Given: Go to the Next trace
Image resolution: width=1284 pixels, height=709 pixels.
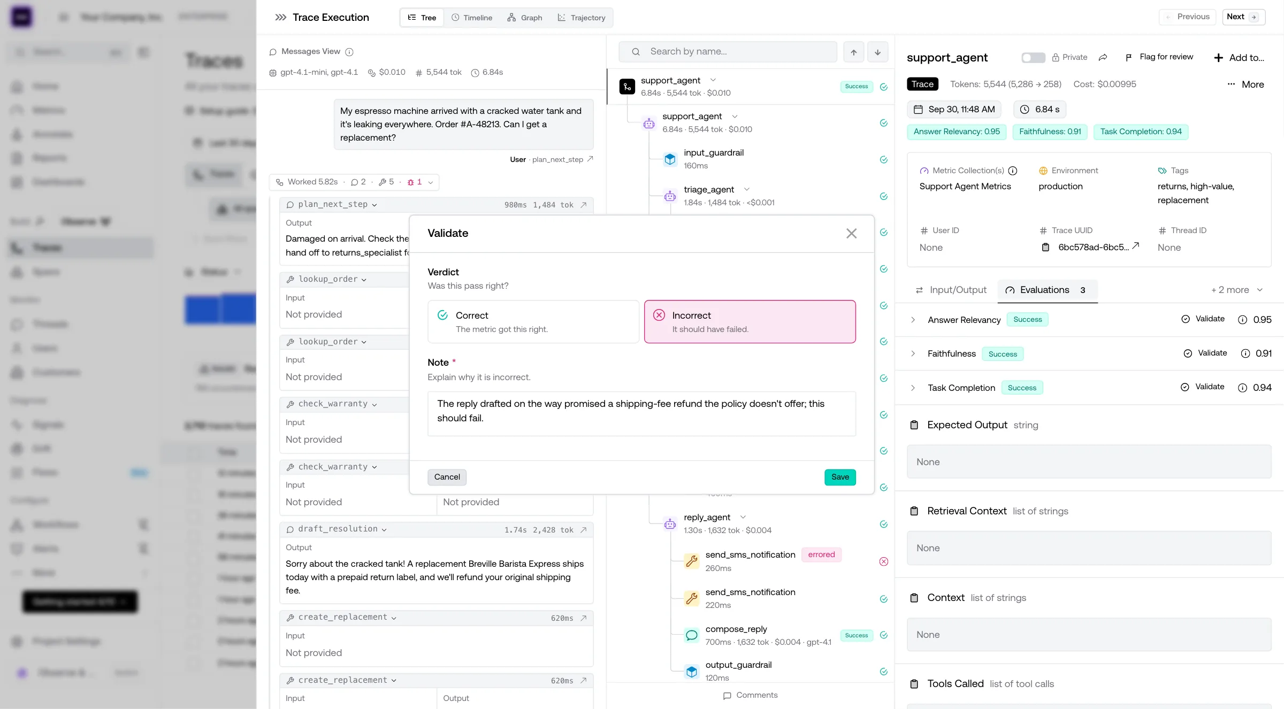Looking at the screenshot, I should coord(1243,17).
